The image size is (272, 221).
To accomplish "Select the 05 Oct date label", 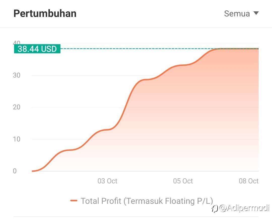I will 183,181.
